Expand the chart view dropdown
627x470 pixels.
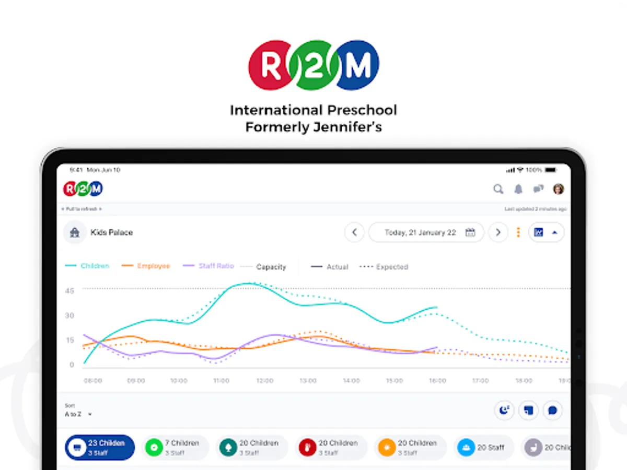(x=546, y=232)
